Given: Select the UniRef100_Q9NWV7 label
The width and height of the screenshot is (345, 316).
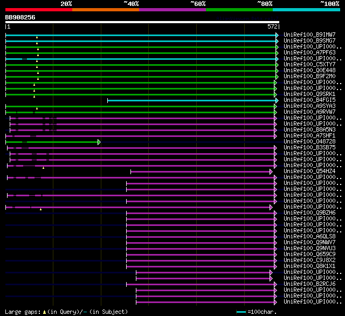Looking at the screenshot, I should tap(309, 243).
